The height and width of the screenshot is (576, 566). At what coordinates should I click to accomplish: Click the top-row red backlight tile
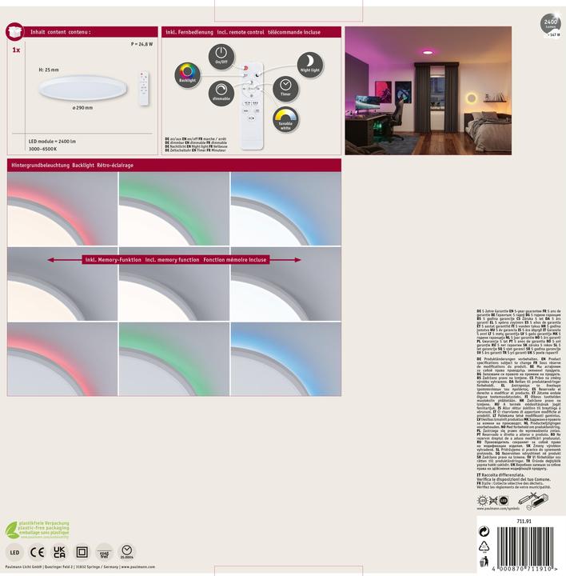[x=62, y=209]
